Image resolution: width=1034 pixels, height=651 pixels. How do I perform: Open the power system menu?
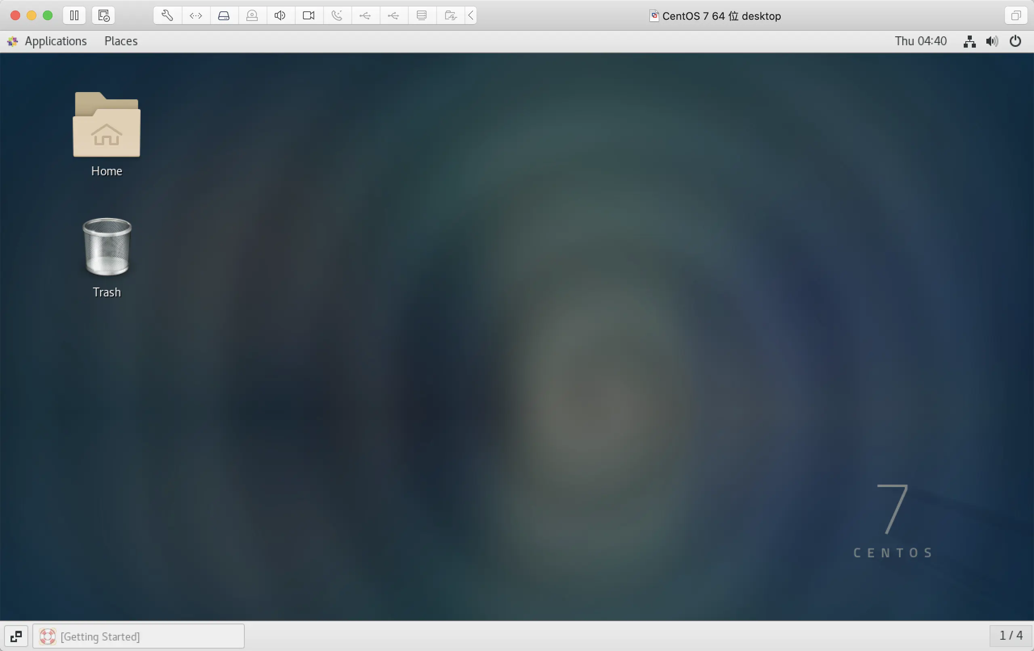(1015, 41)
